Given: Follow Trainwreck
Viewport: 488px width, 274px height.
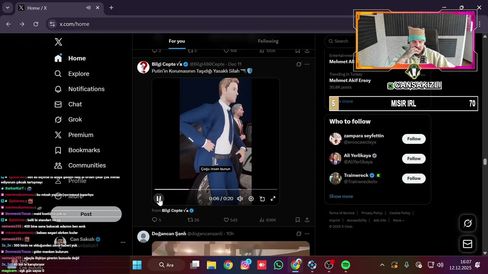Looking at the screenshot, I should (x=414, y=178).
